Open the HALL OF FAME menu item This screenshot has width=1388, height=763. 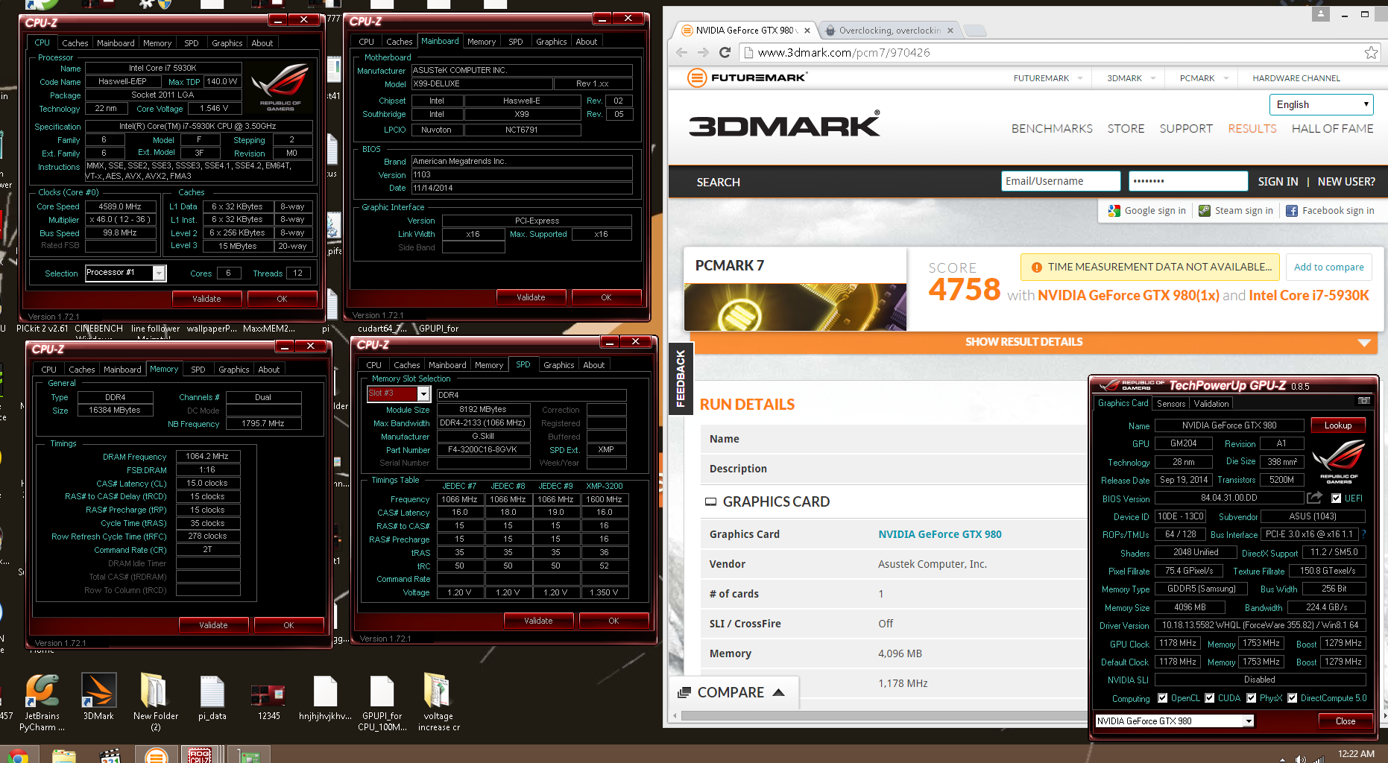1332,128
